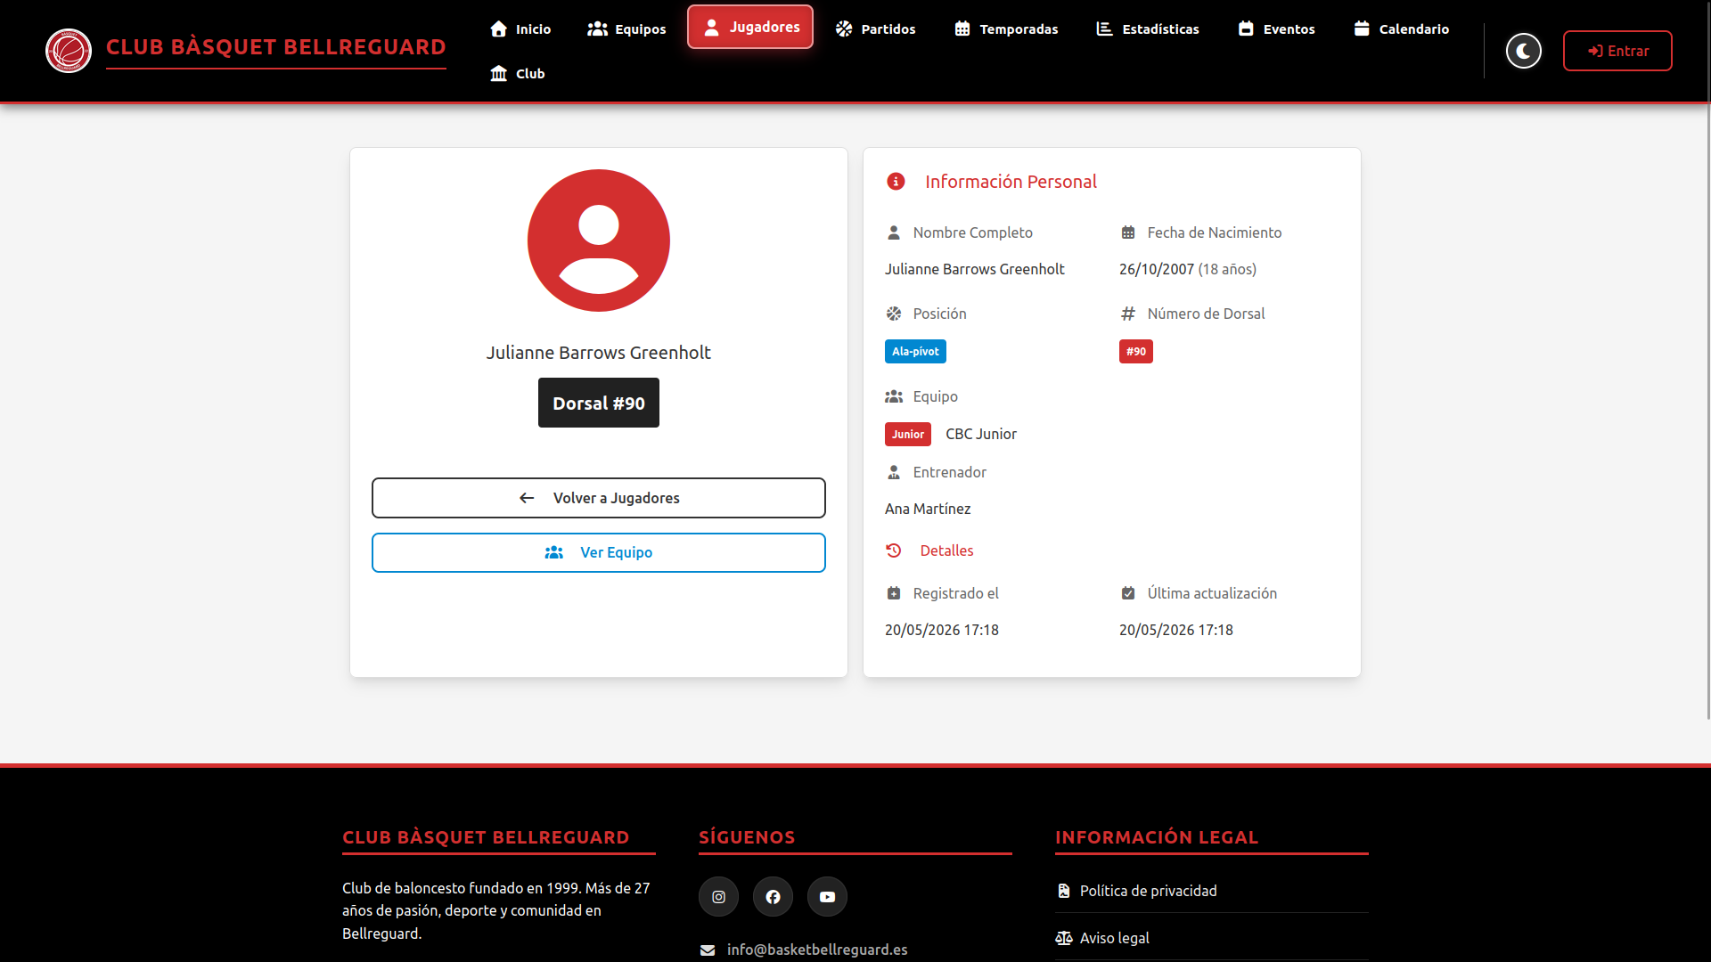The height and width of the screenshot is (962, 1711).
Task: Click the Dorsal #90 badge
Action: [x=599, y=403]
